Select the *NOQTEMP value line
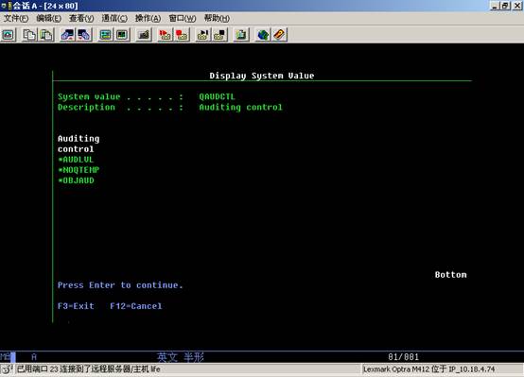 79,170
